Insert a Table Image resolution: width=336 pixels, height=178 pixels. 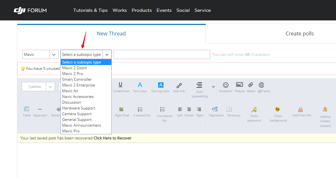(27, 109)
